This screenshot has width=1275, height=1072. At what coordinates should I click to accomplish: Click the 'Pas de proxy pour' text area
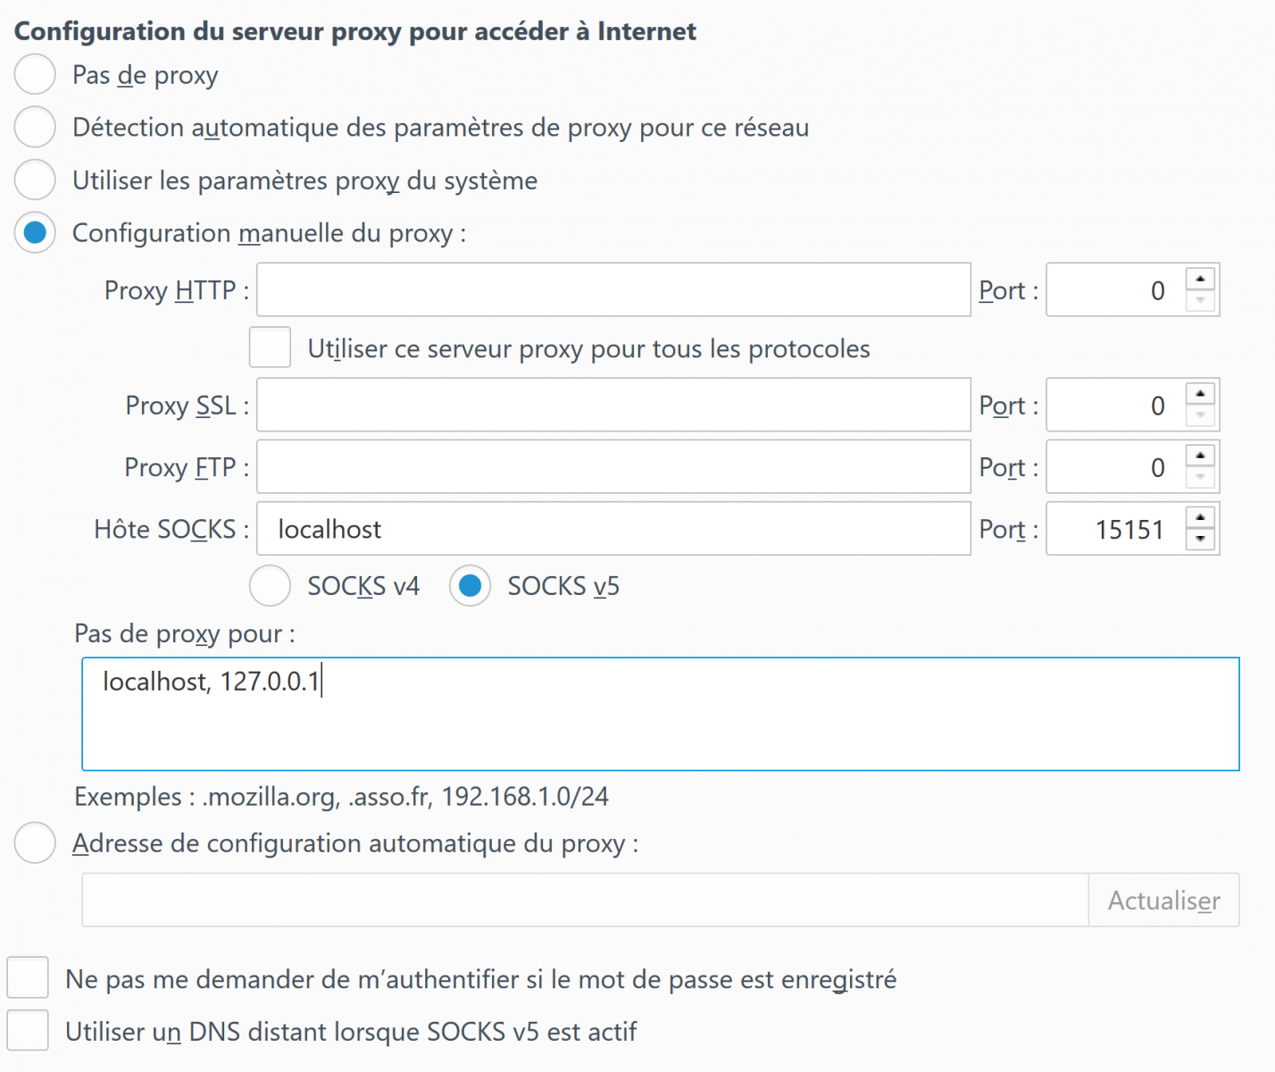click(x=660, y=715)
